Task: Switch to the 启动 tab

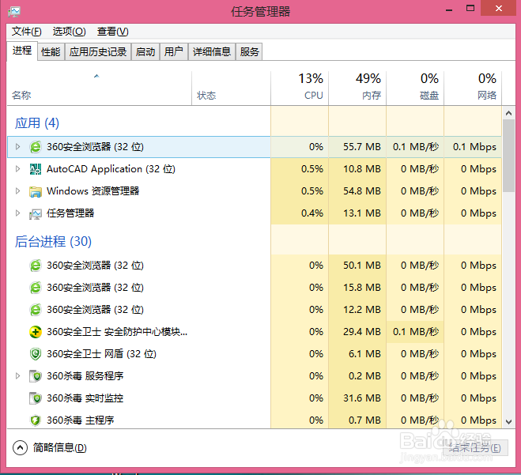Action: pyautogui.click(x=145, y=52)
